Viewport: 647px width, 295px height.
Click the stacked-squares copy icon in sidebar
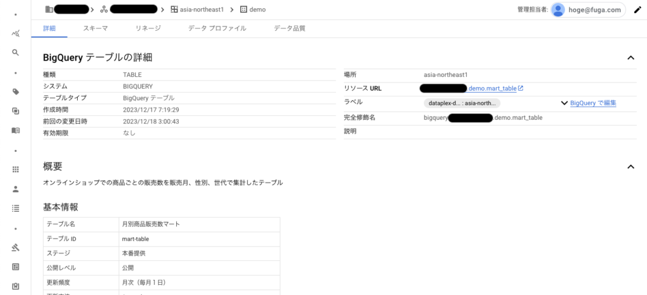[x=16, y=111]
